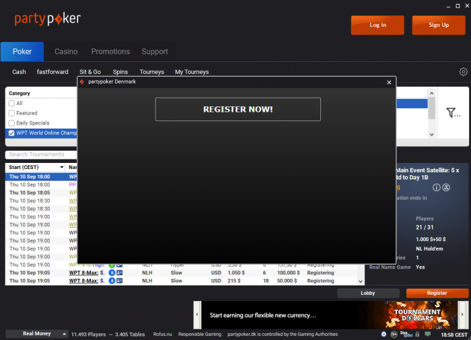The width and height of the screenshot is (471, 340).
Task: Tick the Featured category checkbox
Action: tap(11, 113)
